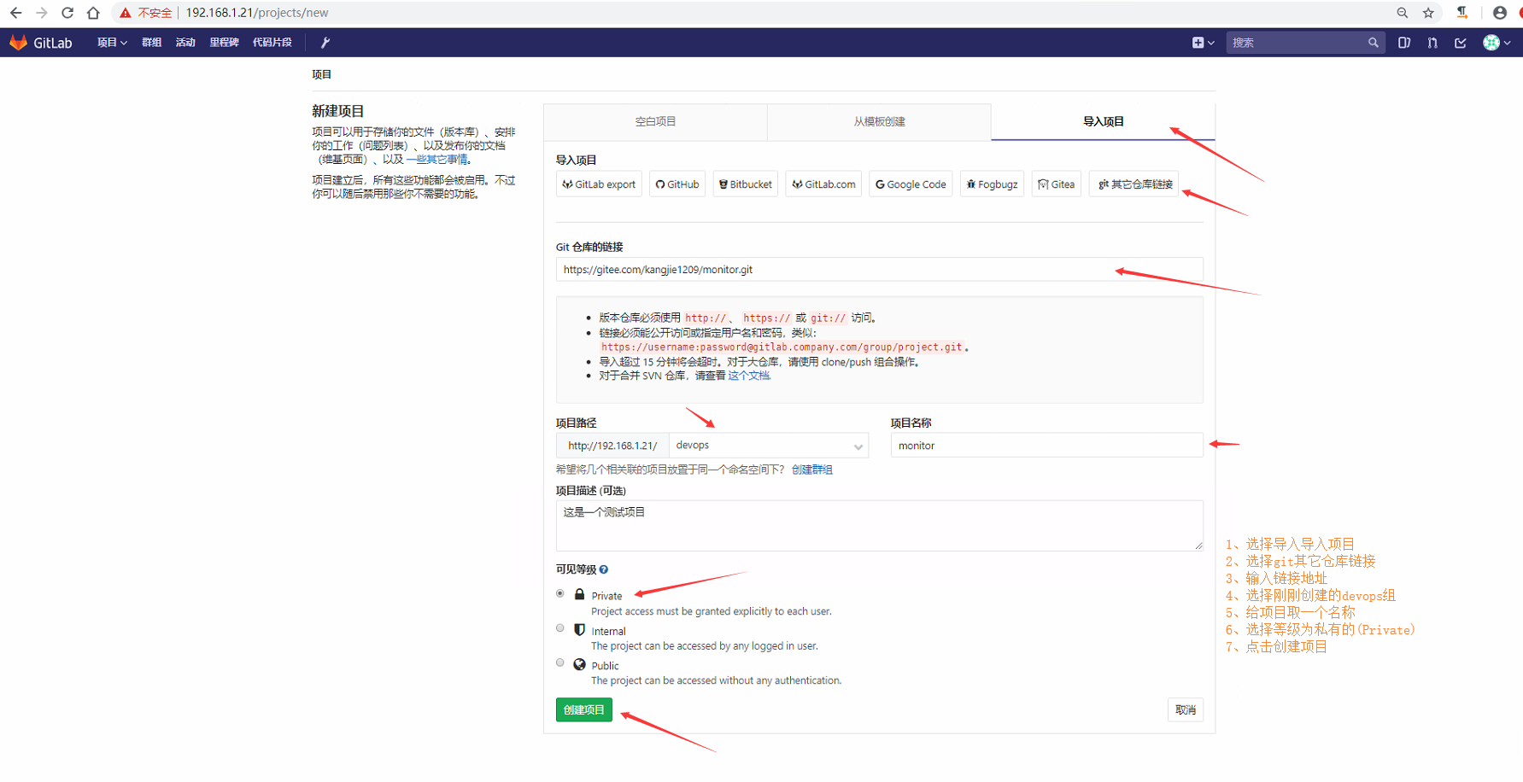Click the lock icon next to Private

coord(579,594)
